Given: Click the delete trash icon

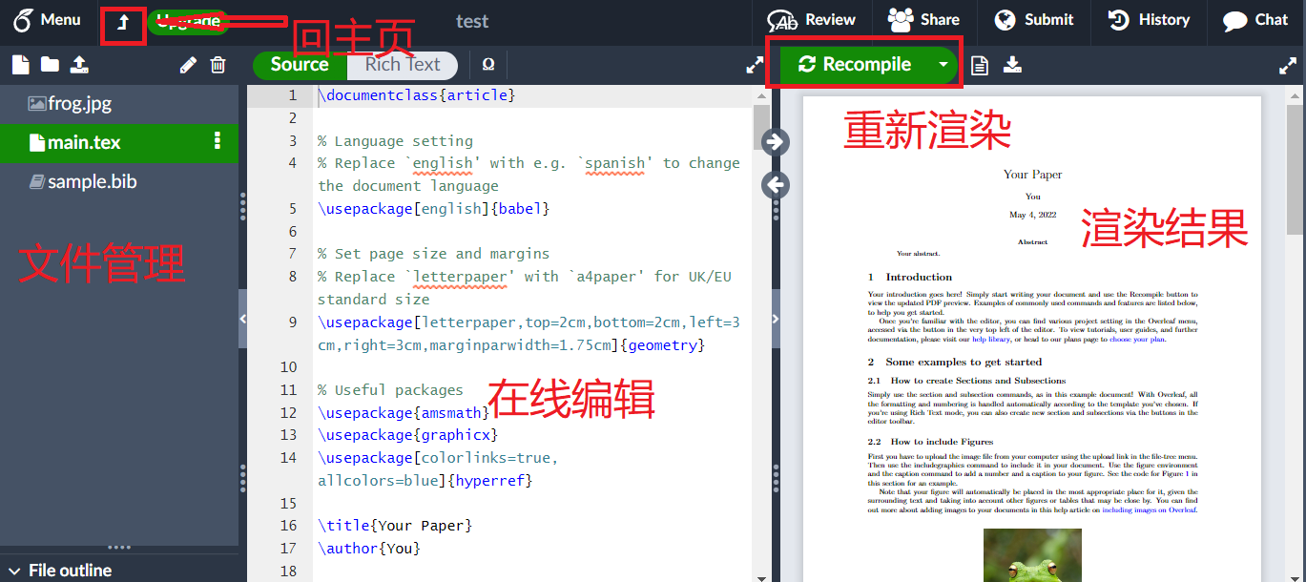Looking at the screenshot, I should (x=218, y=65).
